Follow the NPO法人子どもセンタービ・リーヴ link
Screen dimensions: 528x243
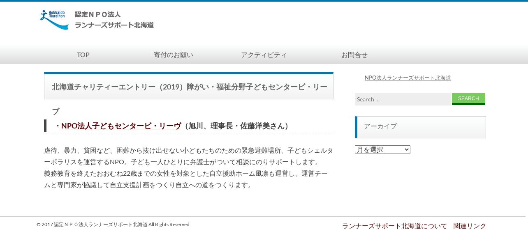coord(121,126)
